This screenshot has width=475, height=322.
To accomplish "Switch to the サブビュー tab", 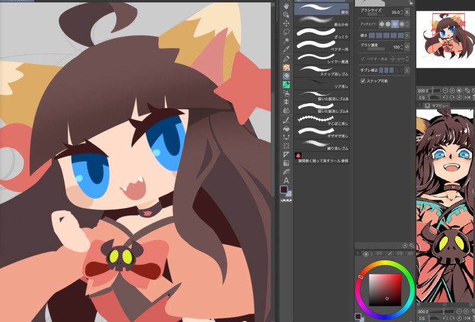I will point(438,106).
